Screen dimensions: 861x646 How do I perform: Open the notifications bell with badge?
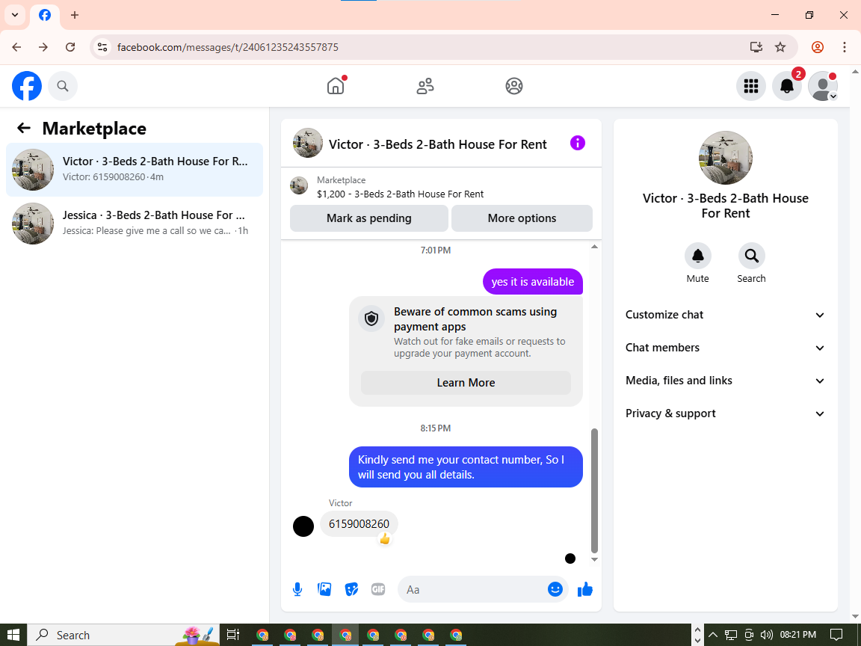pos(787,86)
